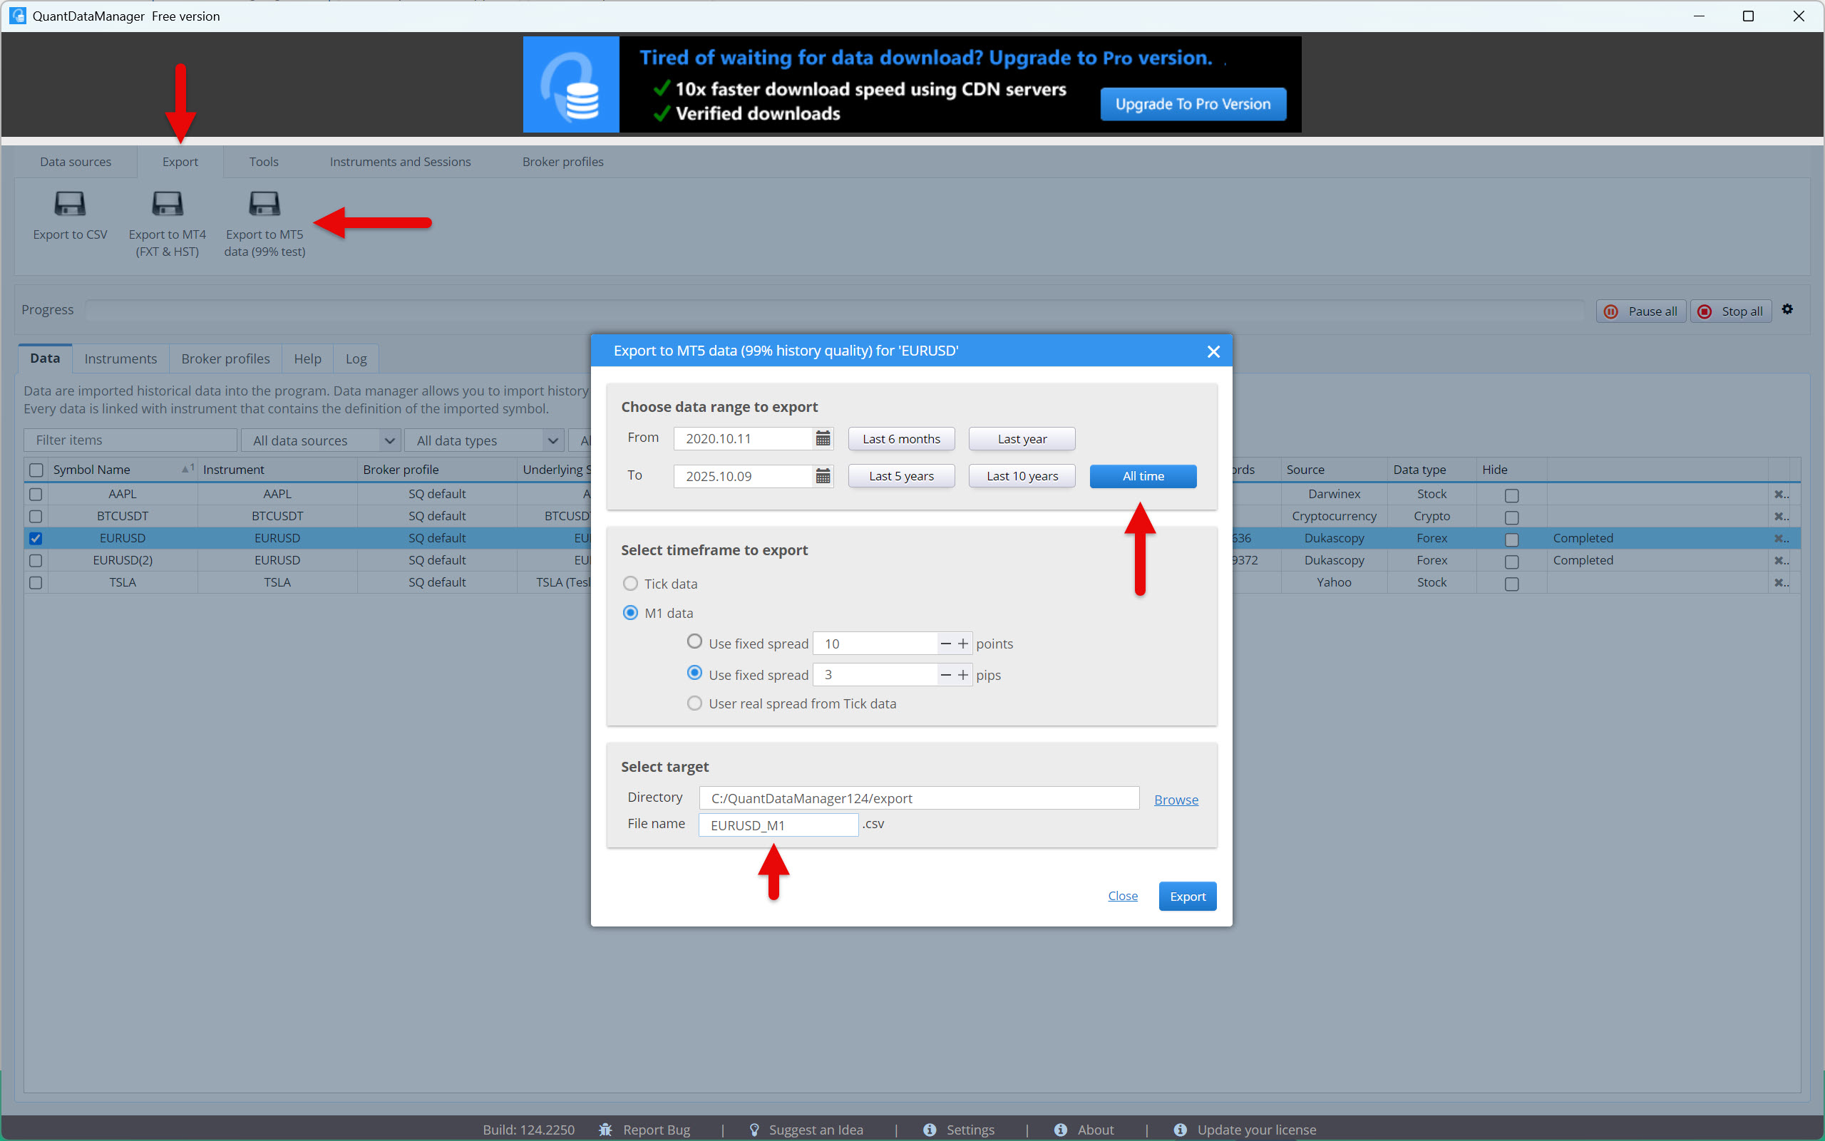This screenshot has height=1141, width=1825.
Task: Open the Instruments tab
Action: pyautogui.click(x=120, y=358)
